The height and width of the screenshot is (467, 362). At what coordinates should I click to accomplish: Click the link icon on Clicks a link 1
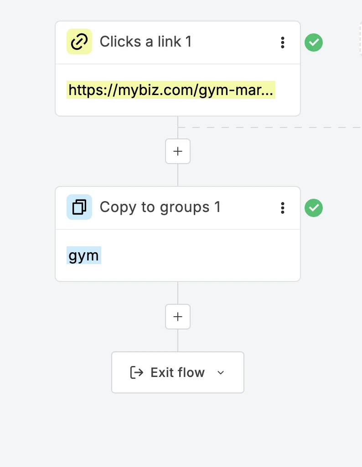(x=79, y=42)
